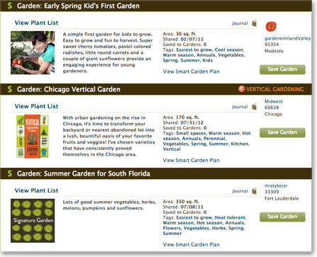Open View Plant List for Kid's First Garden

click(x=36, y=23)
